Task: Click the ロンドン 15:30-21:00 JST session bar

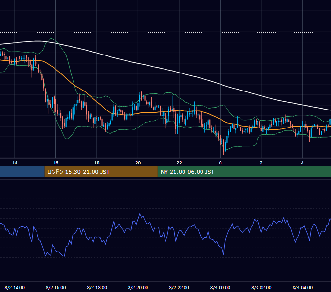Action: click(x=101, y=172)
